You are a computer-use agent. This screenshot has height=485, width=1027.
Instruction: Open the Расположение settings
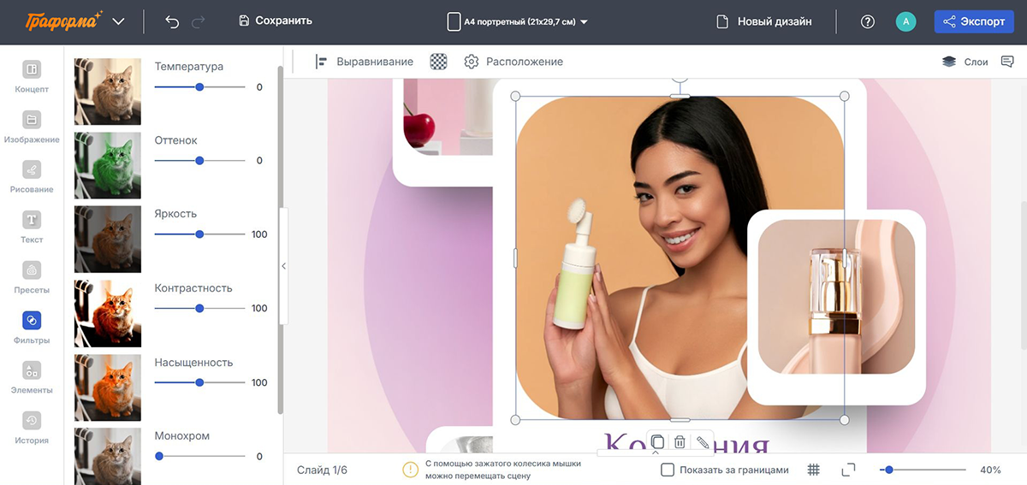[513, 62]
